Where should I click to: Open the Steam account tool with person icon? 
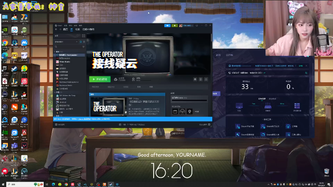coord(270,126)
